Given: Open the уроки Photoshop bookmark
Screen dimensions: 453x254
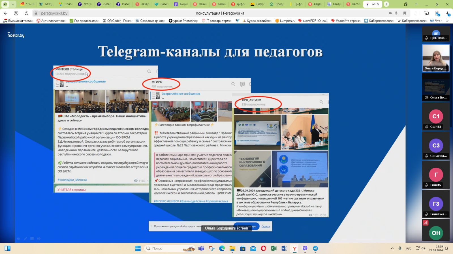Looking at the screenshot, I should click(183, 21).
